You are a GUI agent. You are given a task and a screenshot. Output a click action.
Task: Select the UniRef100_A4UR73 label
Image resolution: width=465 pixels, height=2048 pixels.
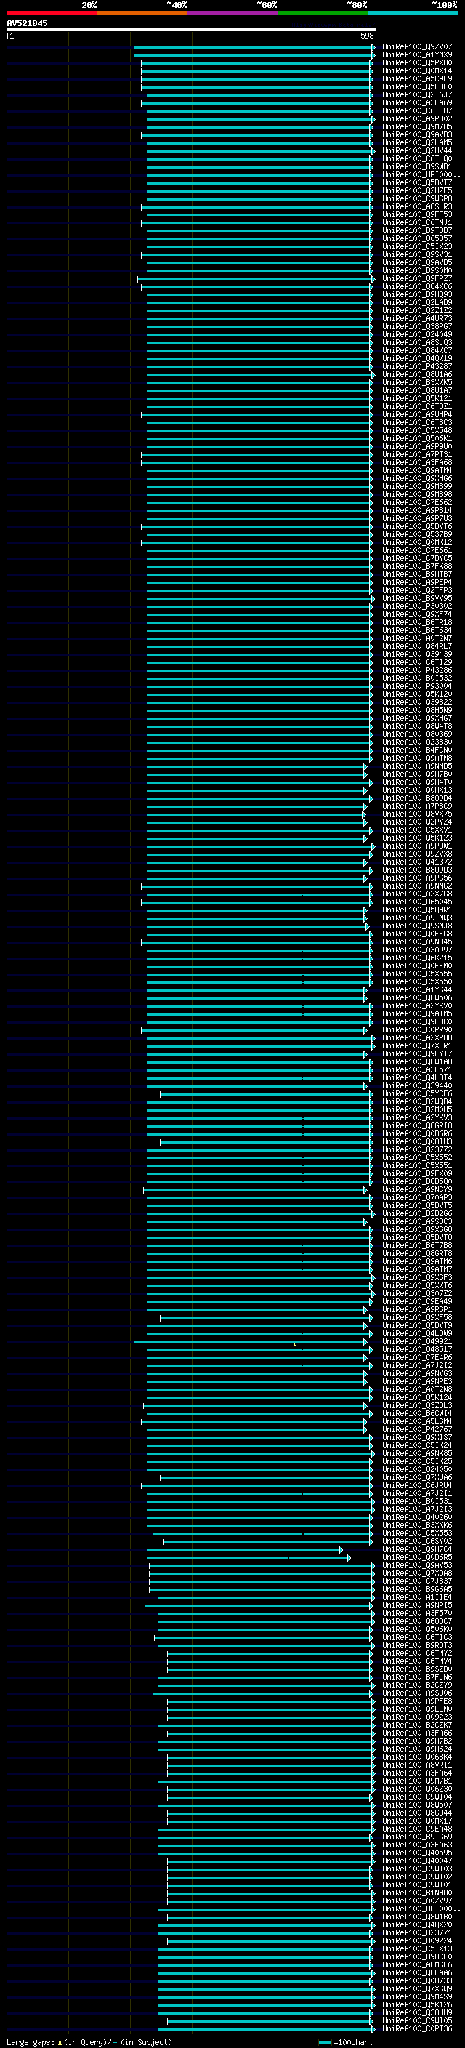coord(417,319)
